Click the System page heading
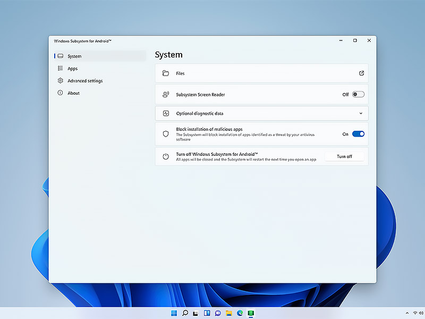Screen dimensions: 425x319 168,55
